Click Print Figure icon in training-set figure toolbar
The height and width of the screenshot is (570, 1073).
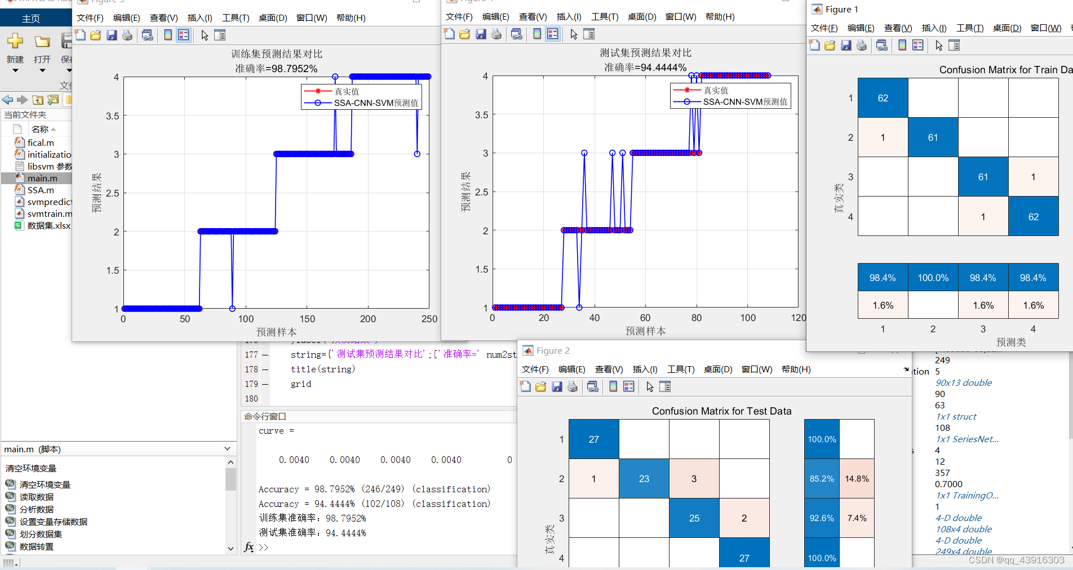[x=127, y=35]
